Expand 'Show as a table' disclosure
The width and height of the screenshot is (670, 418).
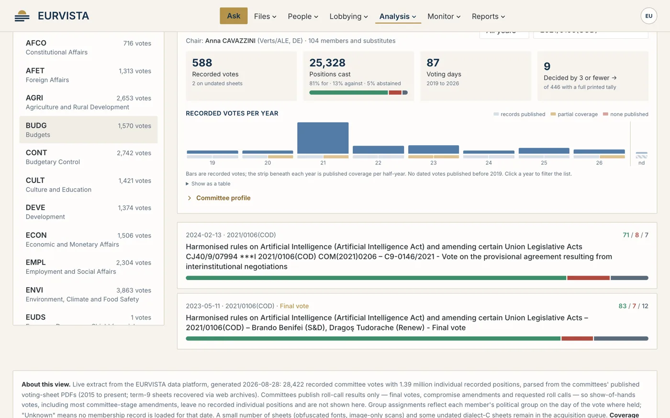tap(208, 184)
